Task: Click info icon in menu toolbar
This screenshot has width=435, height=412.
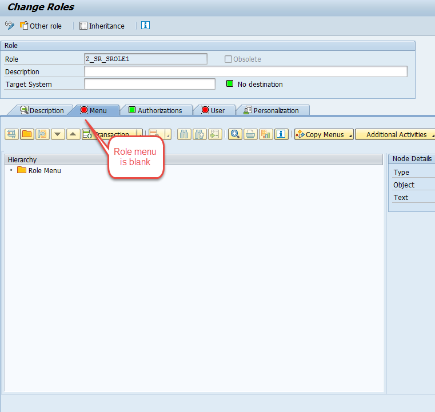Action: 281,134
